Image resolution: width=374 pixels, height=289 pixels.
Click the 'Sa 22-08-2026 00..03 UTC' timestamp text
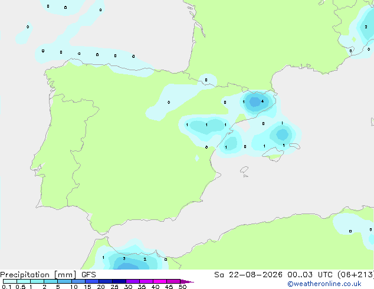274,275
